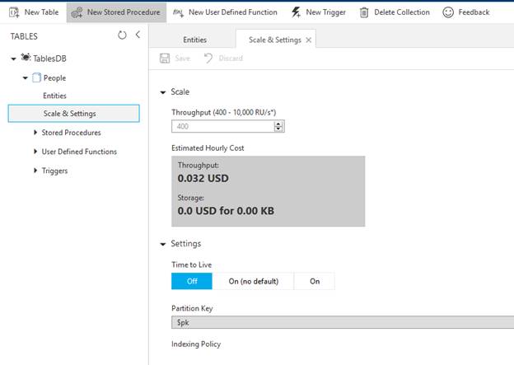Click the Delete Collection trash icon

coord(364,12)
